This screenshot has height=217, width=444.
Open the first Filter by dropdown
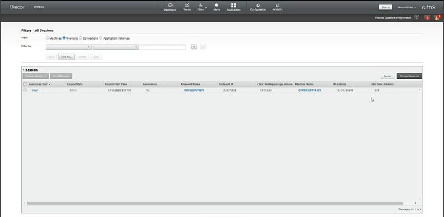69,47
